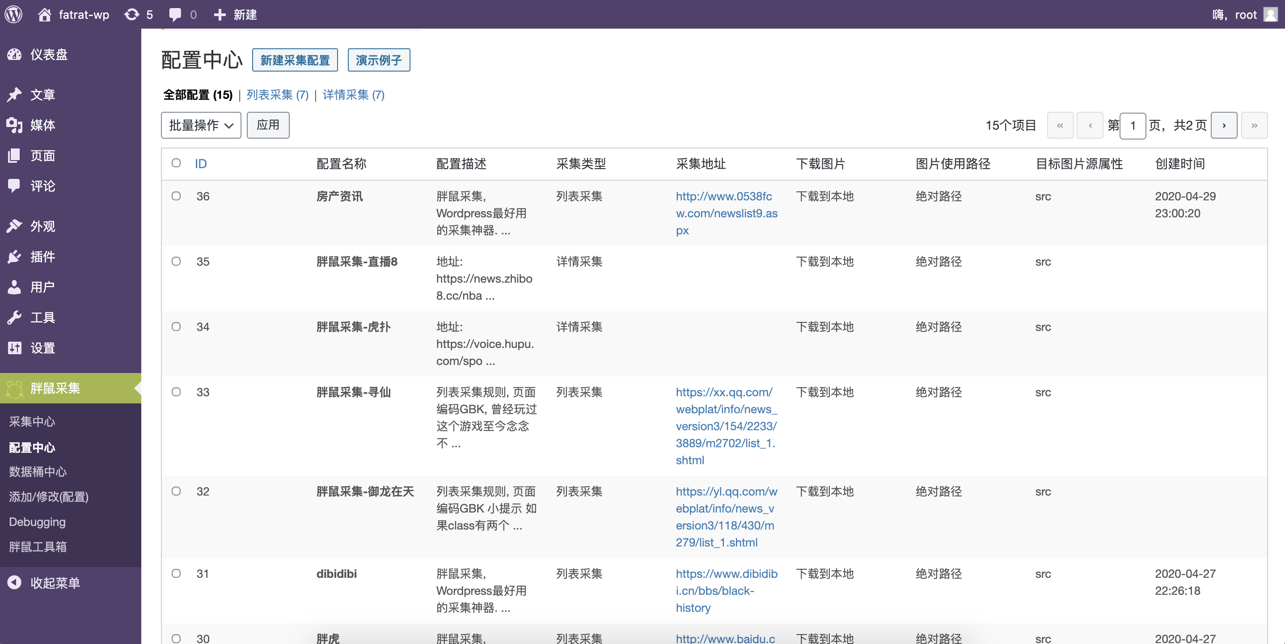Image resolution: width=1285 pixels, height=644 pixels.
Task: Click the 媒体 media icon
Action: [x=14, y=125]
